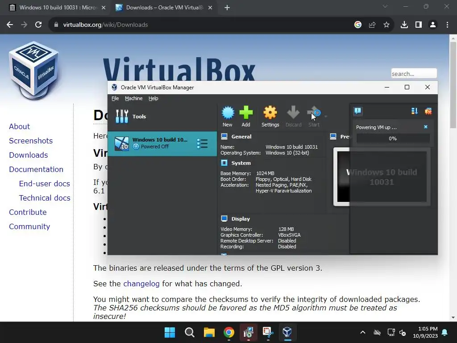The width and height of the screenshot is (457, 343).
Task: Open the End-user docs link
Action: tap(45, 184)
